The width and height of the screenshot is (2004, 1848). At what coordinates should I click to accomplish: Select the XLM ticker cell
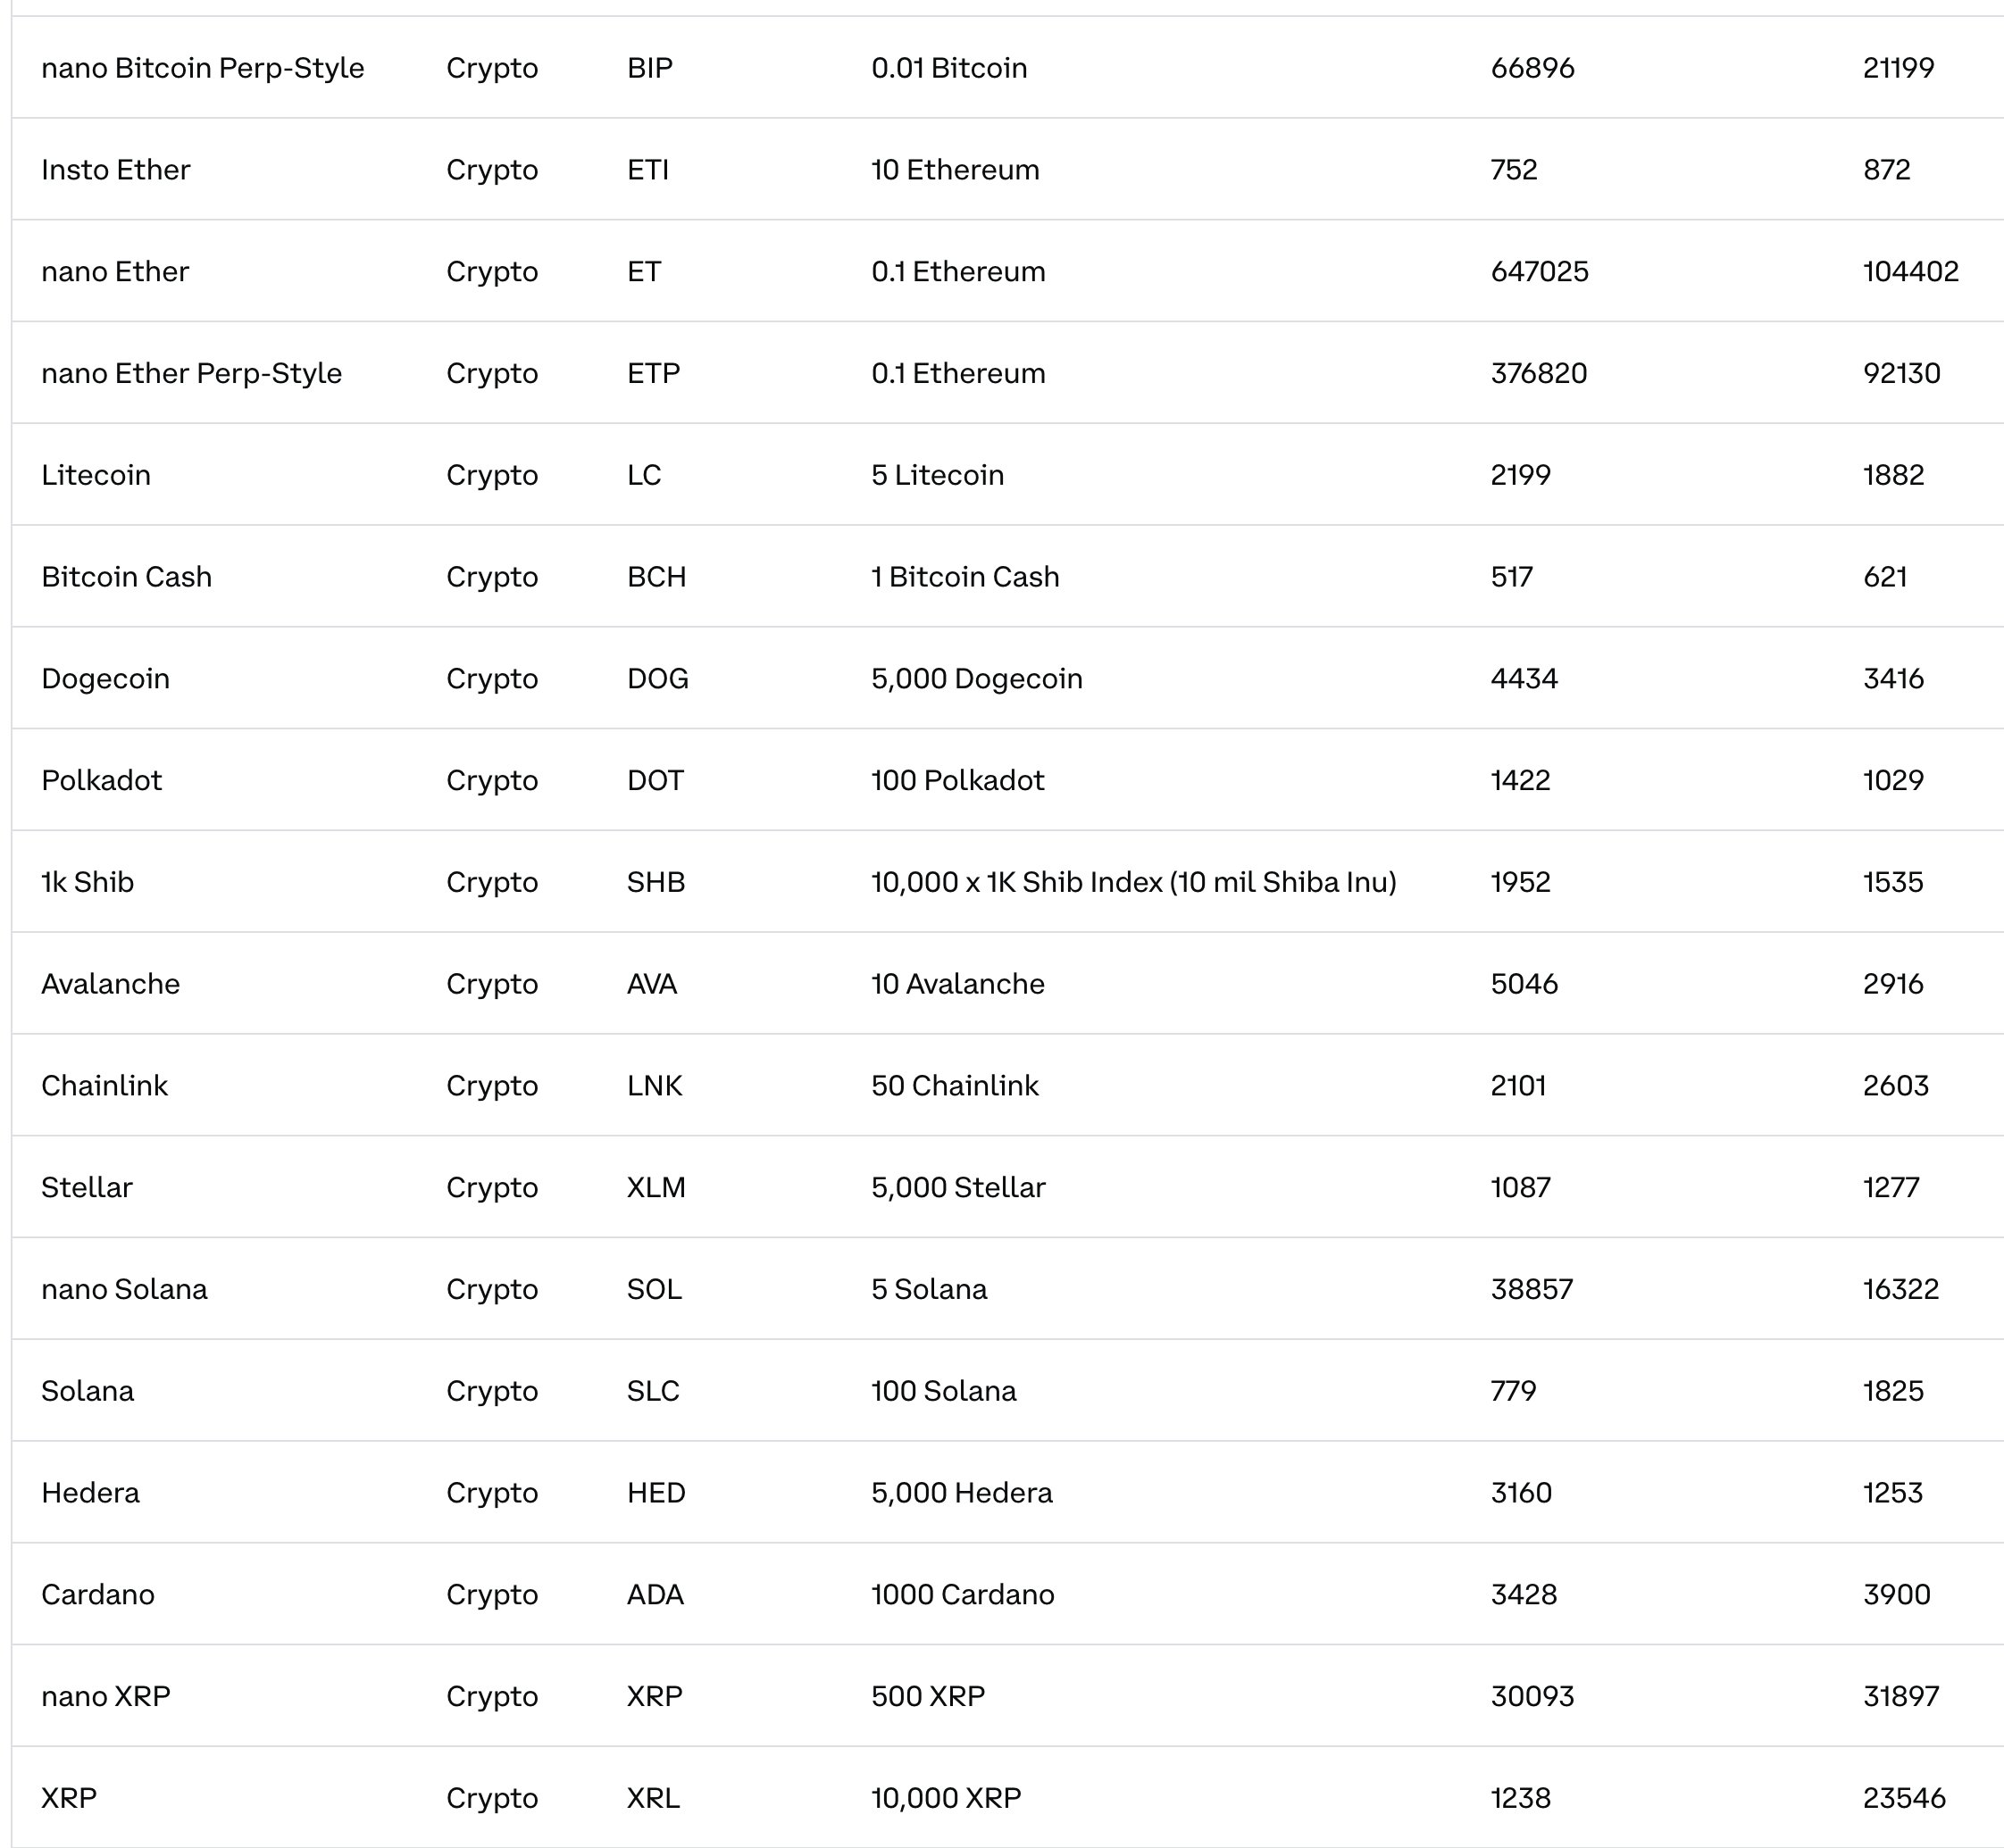pos(656,1187)
